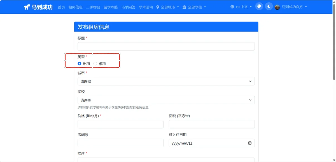Open the 城市 请选择 dropdown
Viewport: 336px width, 162px height.
pos(166,81)
